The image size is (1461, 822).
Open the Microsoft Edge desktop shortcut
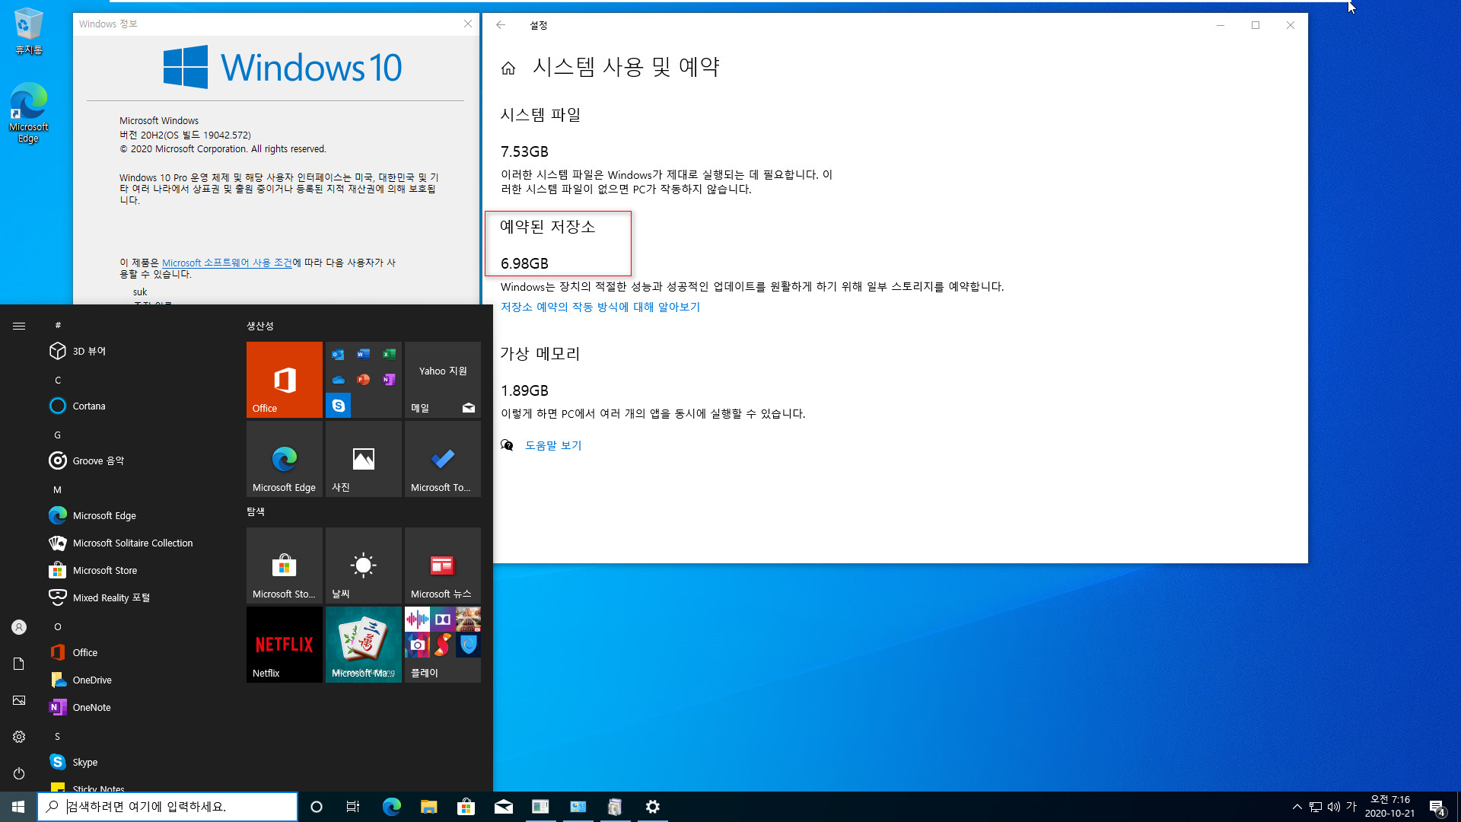tap(28, 113)
